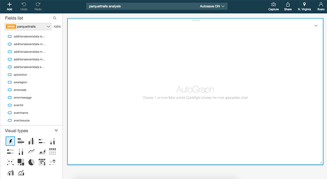Collapse the Visual types panel
The image size is (327, 179).
click(x=56, y=131)
